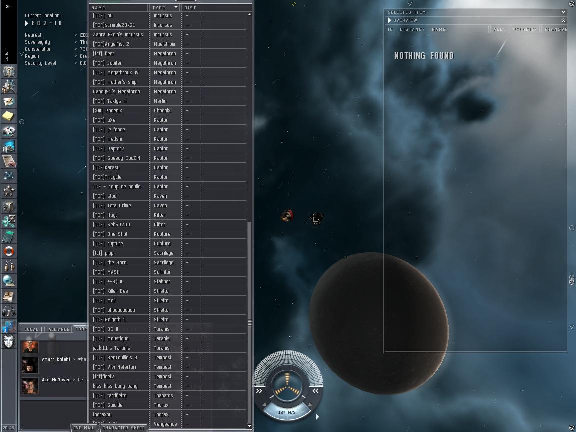This screenshot has width=576, height=432.
Task: Click the downward triangle above Selected Item panel
Action: (x=410, y=4)
